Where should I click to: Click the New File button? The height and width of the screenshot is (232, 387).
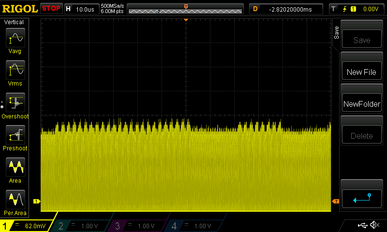[x=361, y=71]
